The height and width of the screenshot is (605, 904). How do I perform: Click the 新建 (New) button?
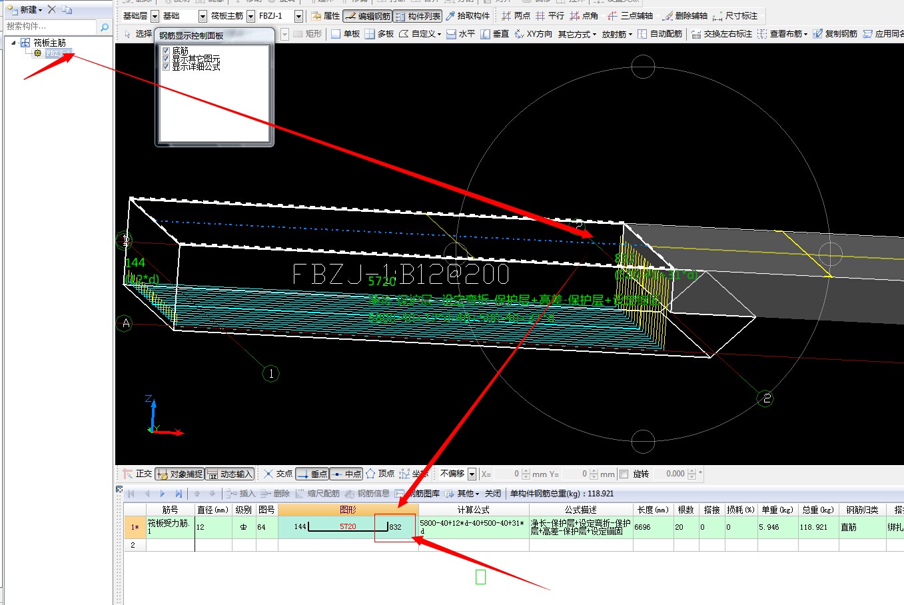[25, 9]
